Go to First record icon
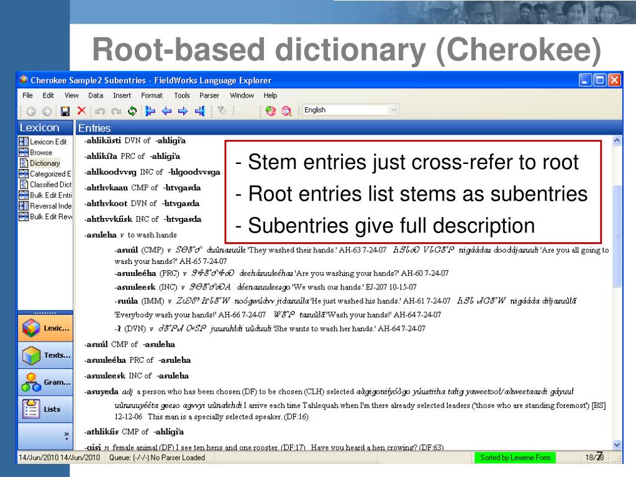The height and width of the screenshot is (477, 636). click(x=150, y=111)
